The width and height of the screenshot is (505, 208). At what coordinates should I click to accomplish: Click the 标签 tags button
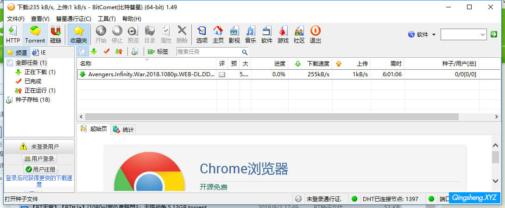pyautogui.click(x=158, y=52)
